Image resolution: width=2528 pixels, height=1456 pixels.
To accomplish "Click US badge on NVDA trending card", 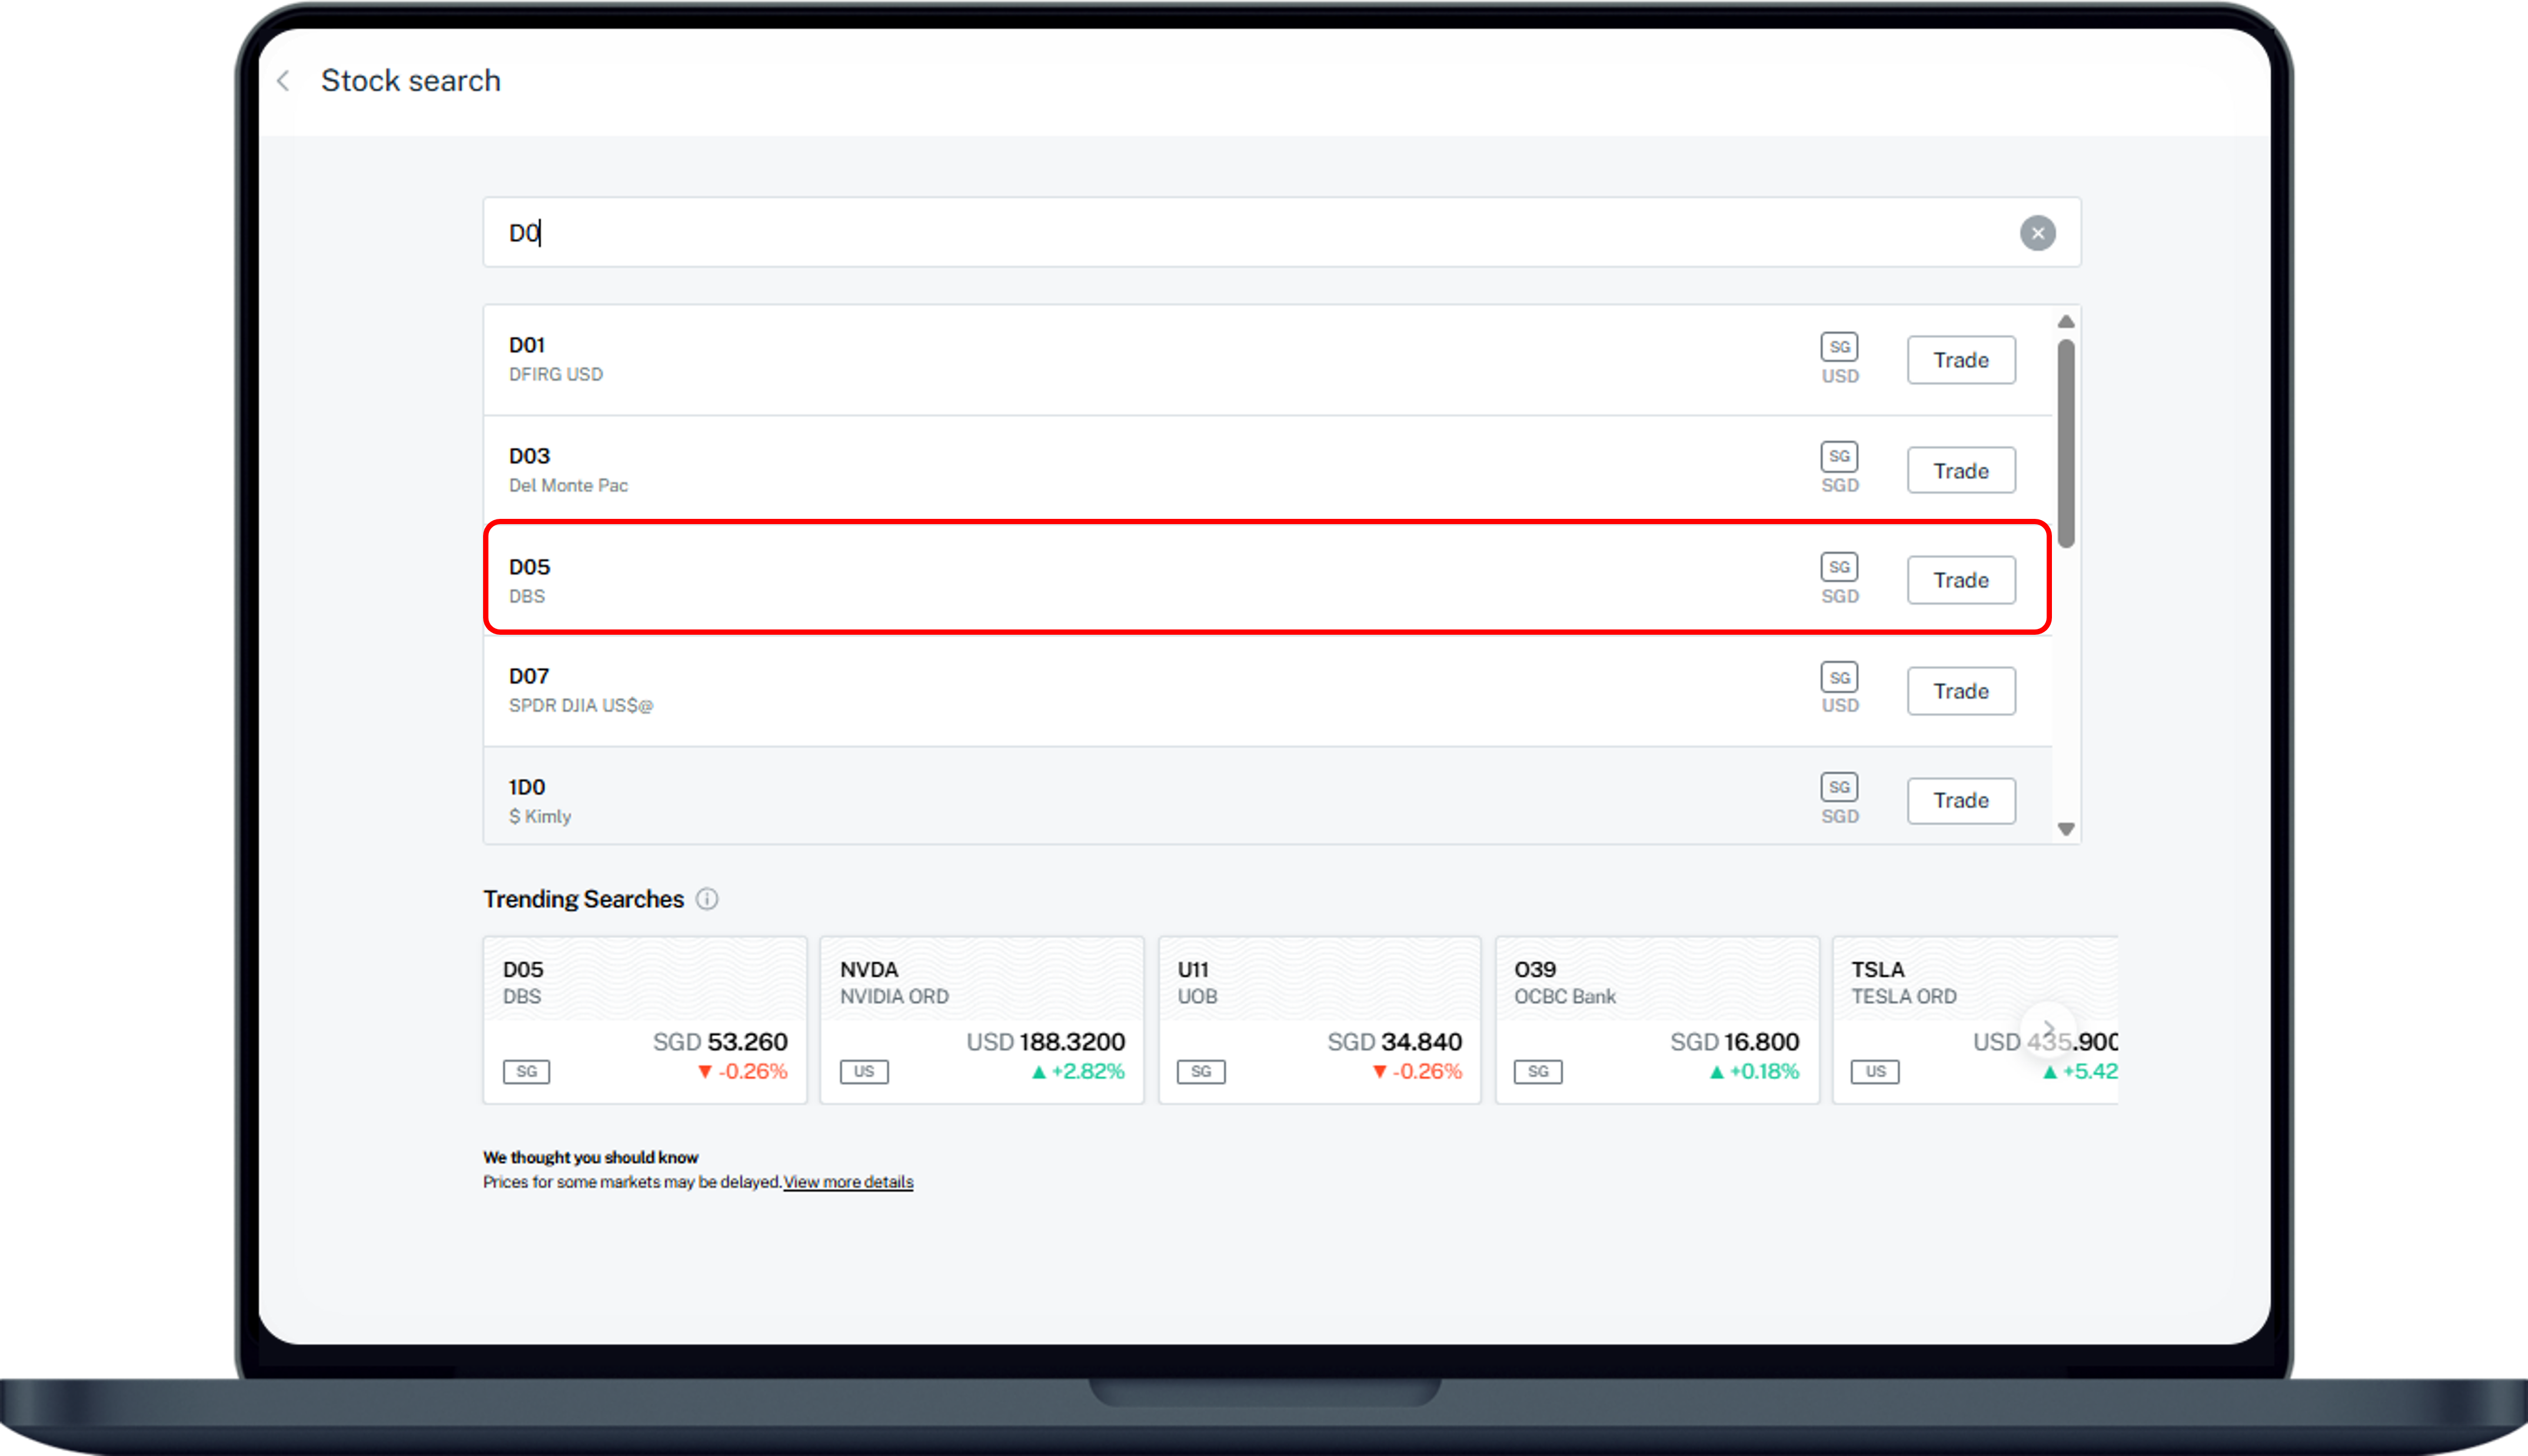I will click(x=864, y=1072).
